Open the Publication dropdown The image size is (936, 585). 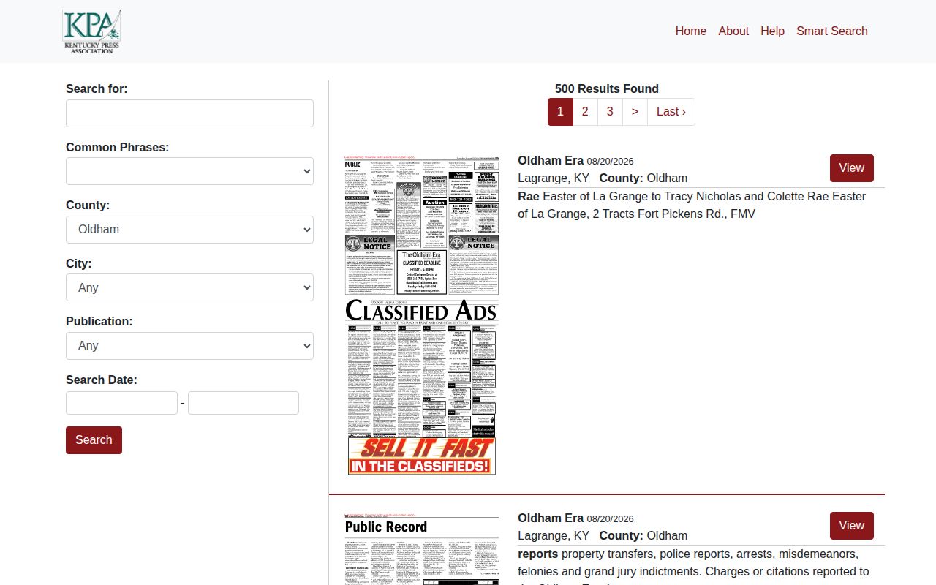[x=189, y=345]
